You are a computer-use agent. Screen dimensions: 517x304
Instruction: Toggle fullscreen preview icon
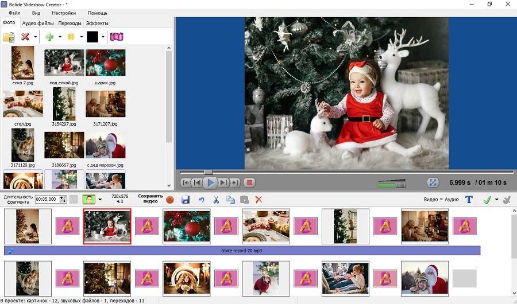(433, 183)
